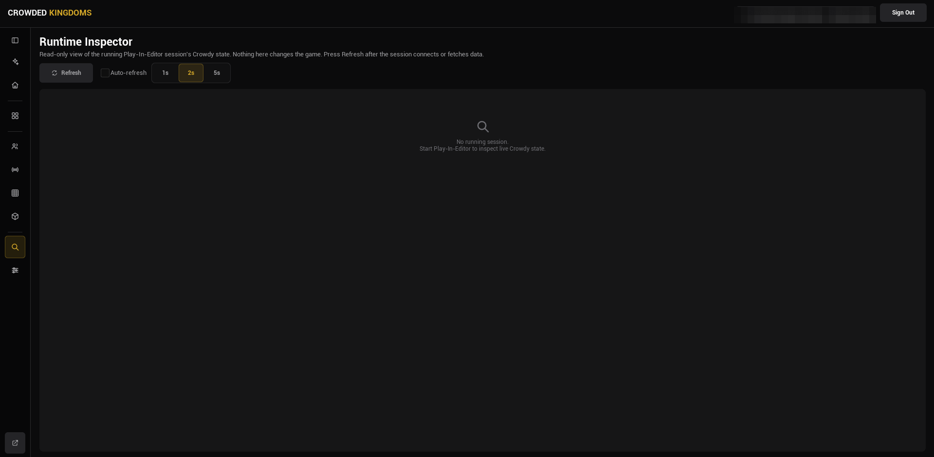Click the 'No running session.' message
The width and height of the screenshot is (934, 457).
[482, 142]
